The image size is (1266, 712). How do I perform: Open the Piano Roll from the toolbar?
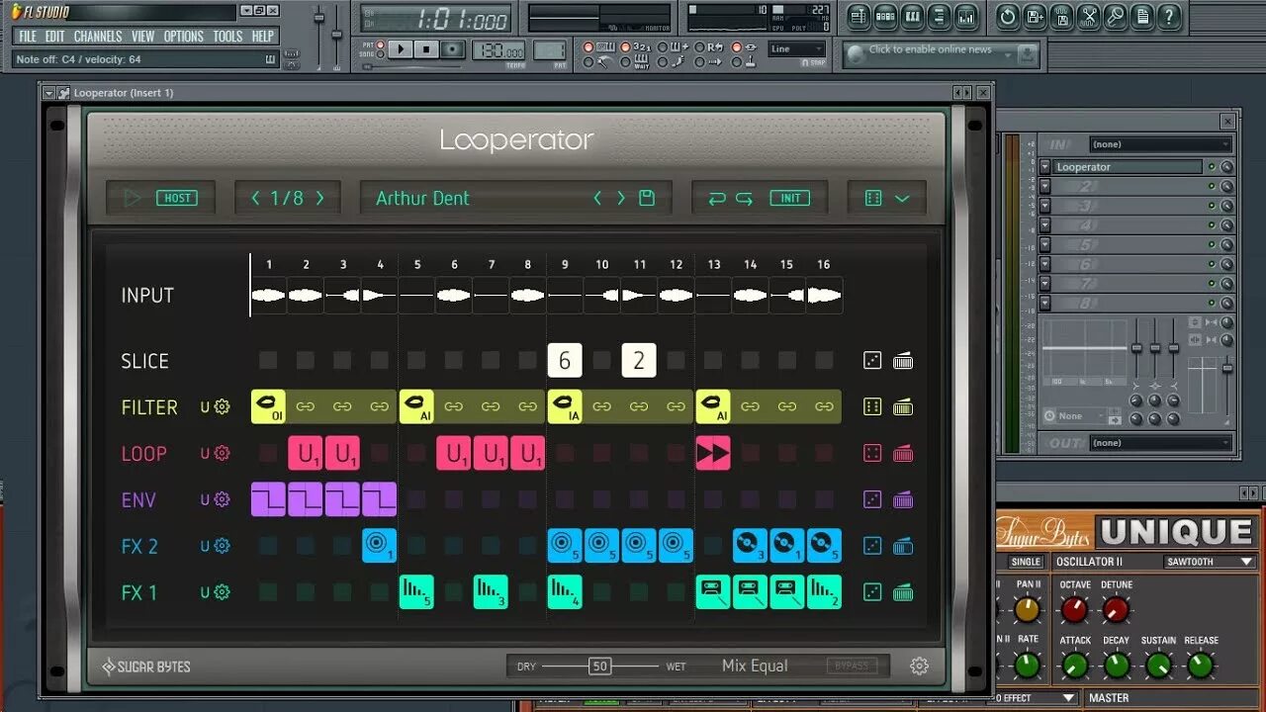click(x=912, y=15)
